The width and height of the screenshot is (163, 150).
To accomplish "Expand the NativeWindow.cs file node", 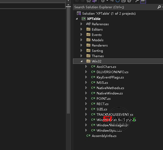I will pos(86,93).
